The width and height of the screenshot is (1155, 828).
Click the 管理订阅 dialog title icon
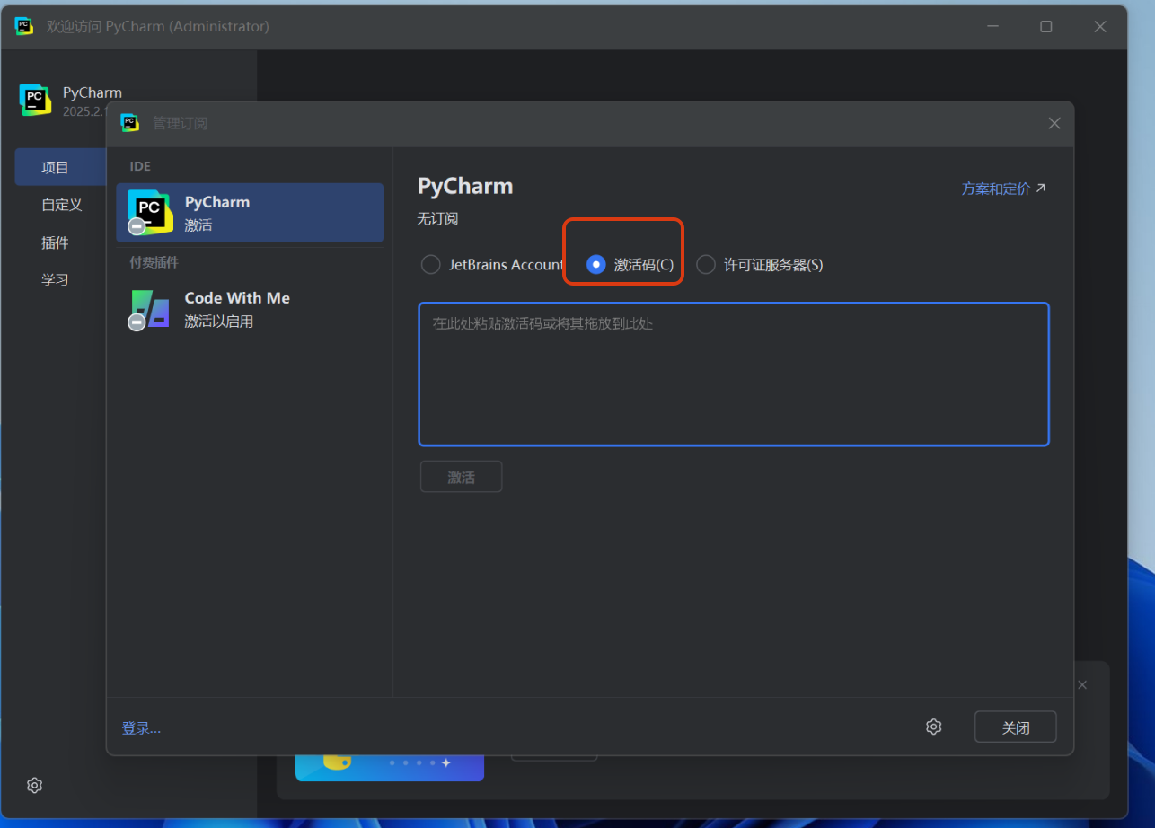click(x=130, y=123)
